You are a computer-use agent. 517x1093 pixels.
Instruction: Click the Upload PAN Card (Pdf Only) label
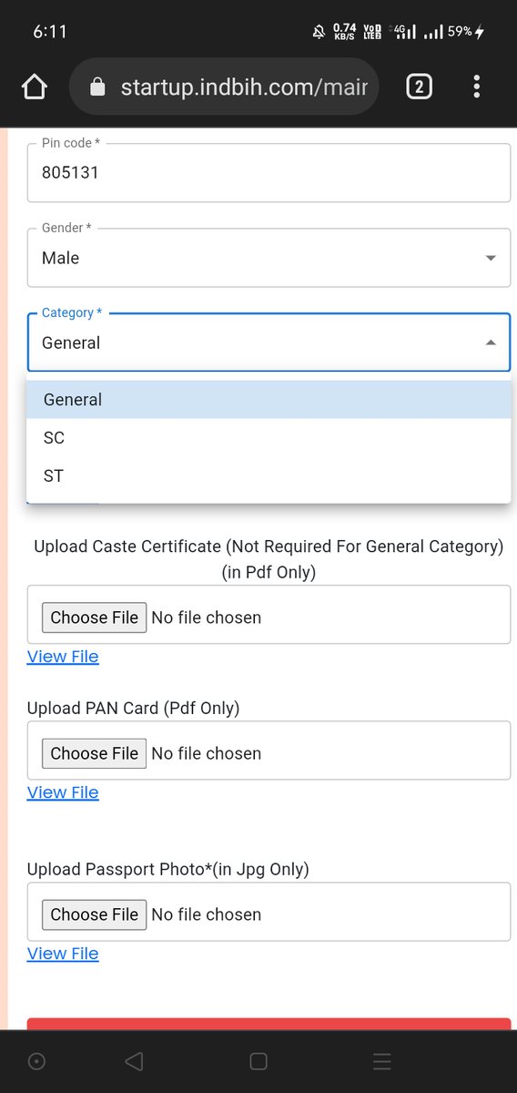click(x=133, y=708)
